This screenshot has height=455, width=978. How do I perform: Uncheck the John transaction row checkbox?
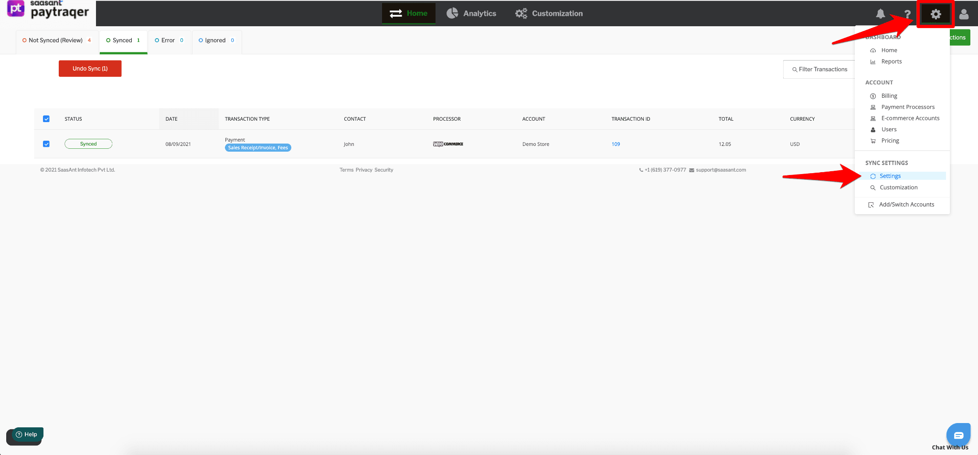(x=46, y=144)
